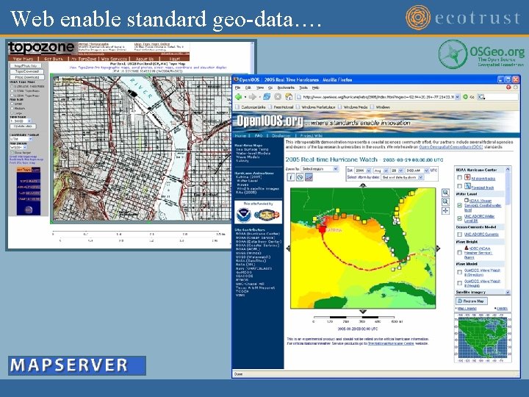Image resolution: width=529 pixels, height=397 pixels.
Task: Enable NDBC Weather Service buoys checkbox
Action: coord(459,252)
